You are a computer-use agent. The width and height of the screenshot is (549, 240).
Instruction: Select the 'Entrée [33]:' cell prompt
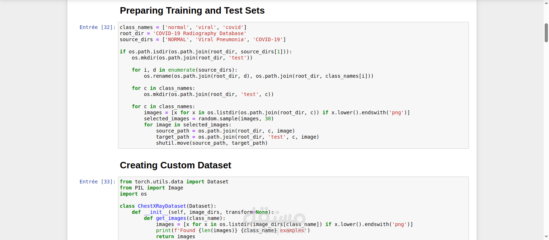[98, 182]
